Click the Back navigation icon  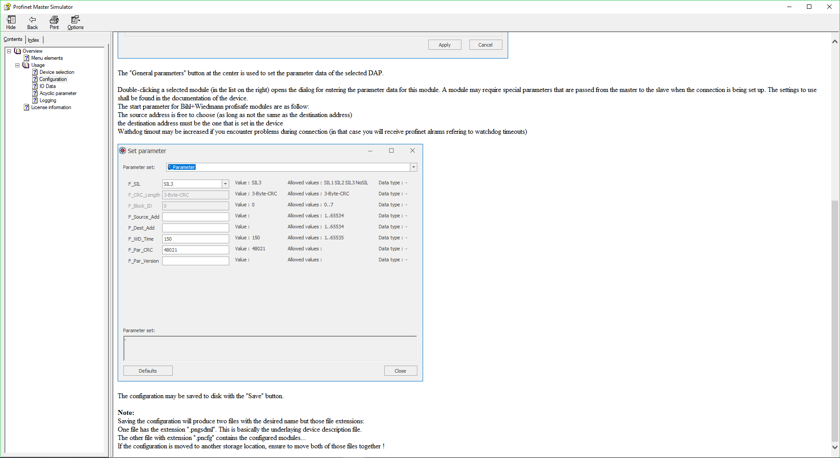click(x=32, y=20)
